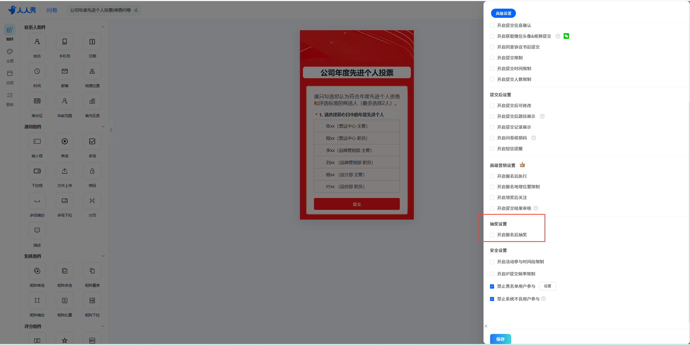The width and height of the screenshot is (690, 345).
Task: Add the 文件上传 file upload component
Action: tap(65, 171)
